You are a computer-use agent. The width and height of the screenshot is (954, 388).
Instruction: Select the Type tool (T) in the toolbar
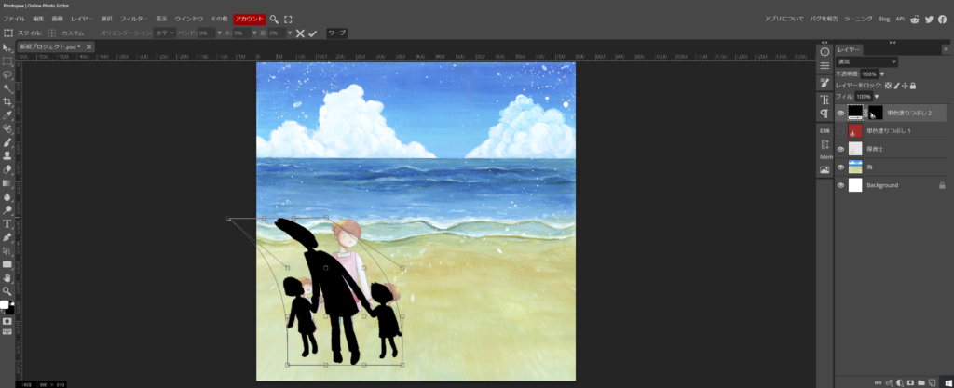[x=7, y=223]
